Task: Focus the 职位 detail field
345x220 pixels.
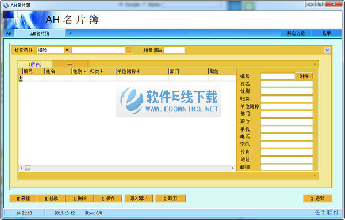Action: click(x=287, y=122)
